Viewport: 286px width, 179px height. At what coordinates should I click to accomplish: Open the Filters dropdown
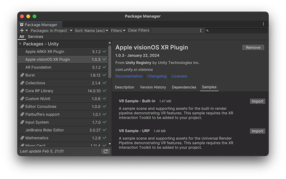click(118, 30)
